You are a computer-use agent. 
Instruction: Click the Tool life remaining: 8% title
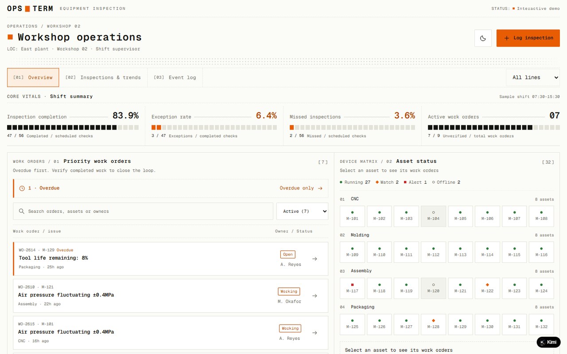pyautogui.click(x=53, y=258)
